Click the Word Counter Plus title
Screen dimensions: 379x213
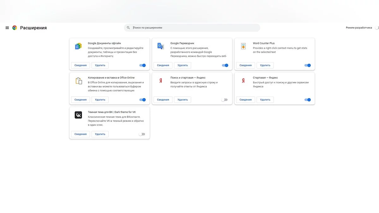tap(264, 43)
